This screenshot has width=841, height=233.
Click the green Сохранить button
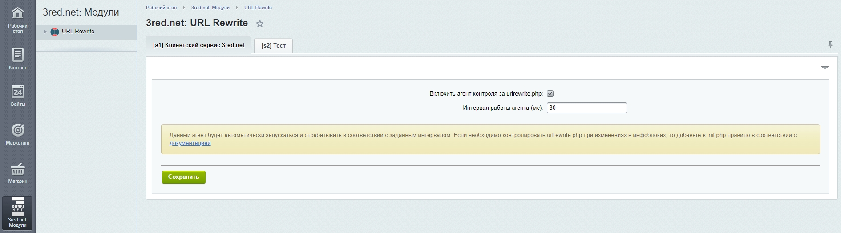183,177
